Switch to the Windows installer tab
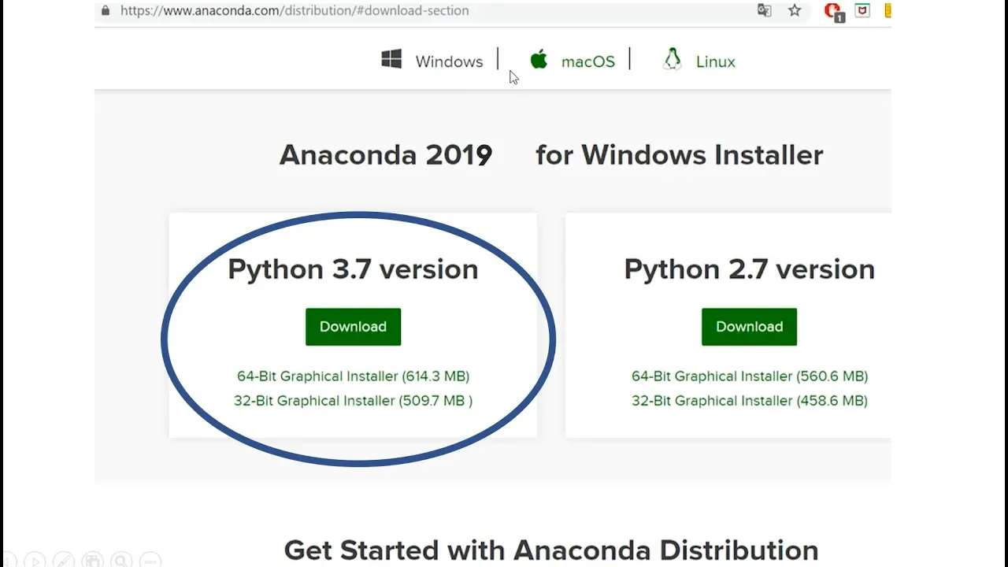The height and width of the screenshot is (567, 1008). (432, 61)
